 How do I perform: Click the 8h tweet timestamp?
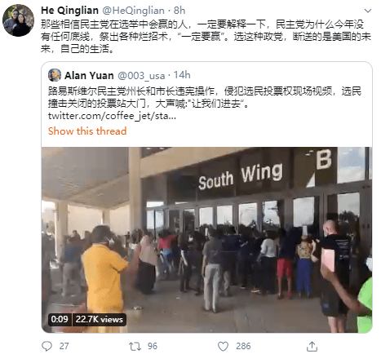tap(179, 11)
